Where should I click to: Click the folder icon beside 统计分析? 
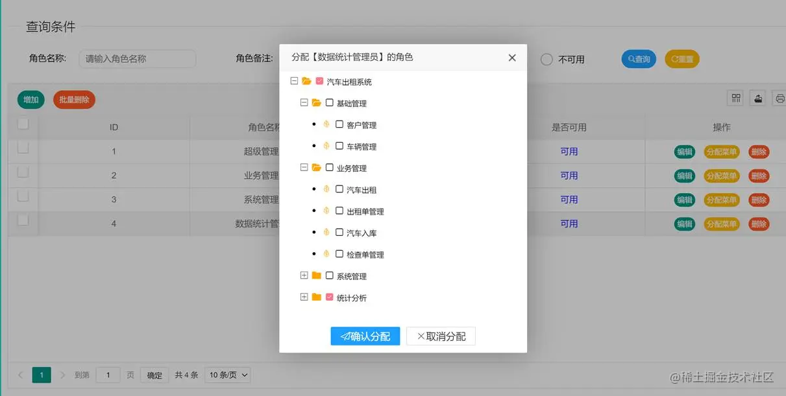pyautogui.click(x=317, y=297)
